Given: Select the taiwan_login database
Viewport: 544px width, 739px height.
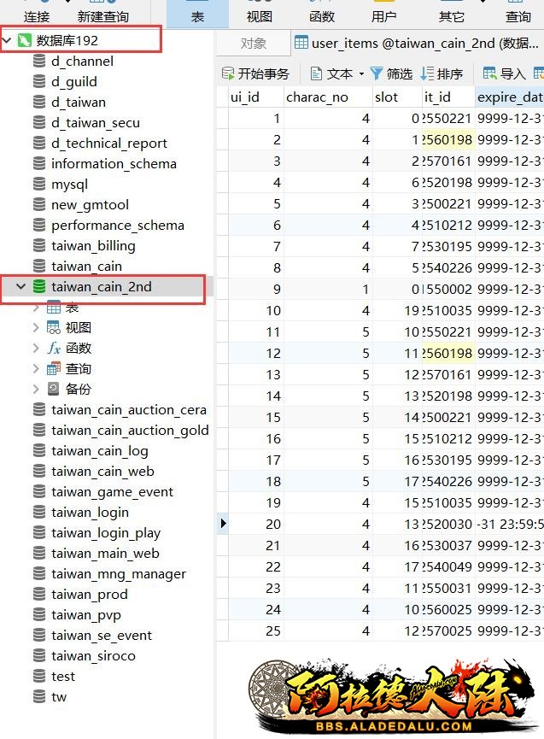Looking at the screenshot, I should point(90,512).
